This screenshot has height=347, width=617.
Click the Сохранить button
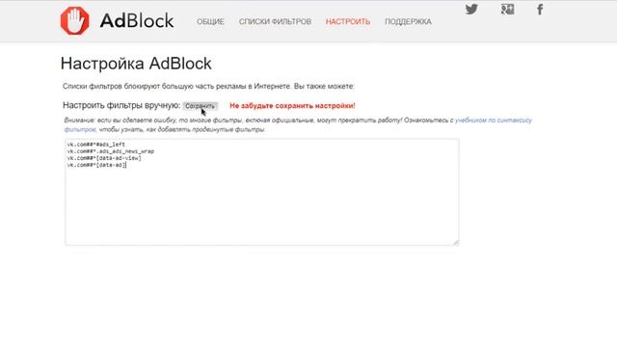point(200,106)
